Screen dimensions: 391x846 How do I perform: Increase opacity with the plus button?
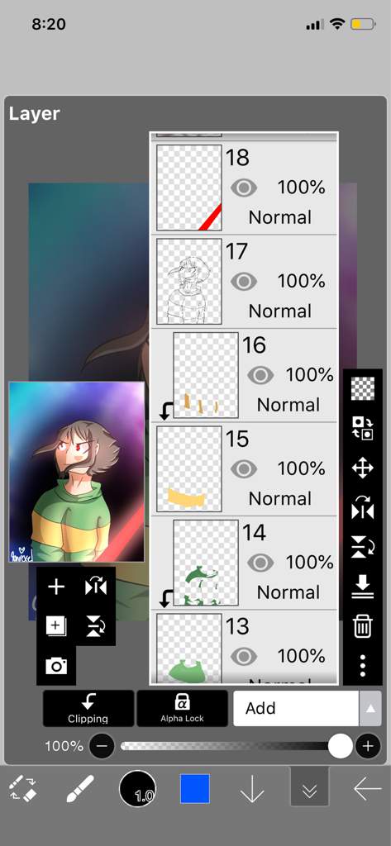click(368, 746)
